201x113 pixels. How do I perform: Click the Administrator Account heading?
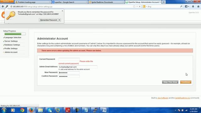tap(52, 39)
